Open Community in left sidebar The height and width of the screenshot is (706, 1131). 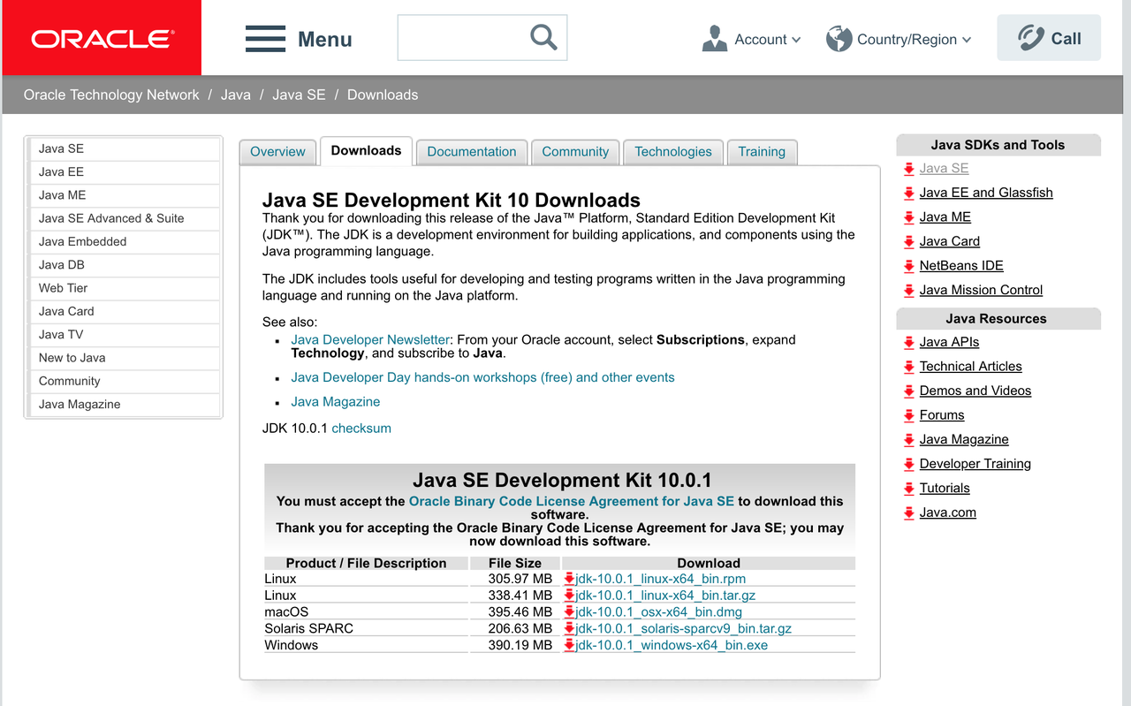click(124, 382)
